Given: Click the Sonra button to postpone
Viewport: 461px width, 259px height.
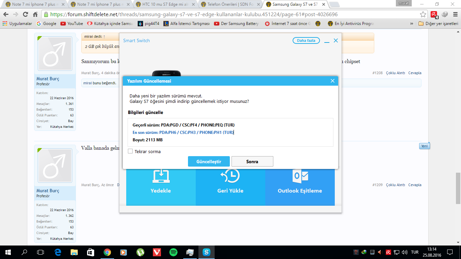Looking at the screenshot, I should click(252, 162).
